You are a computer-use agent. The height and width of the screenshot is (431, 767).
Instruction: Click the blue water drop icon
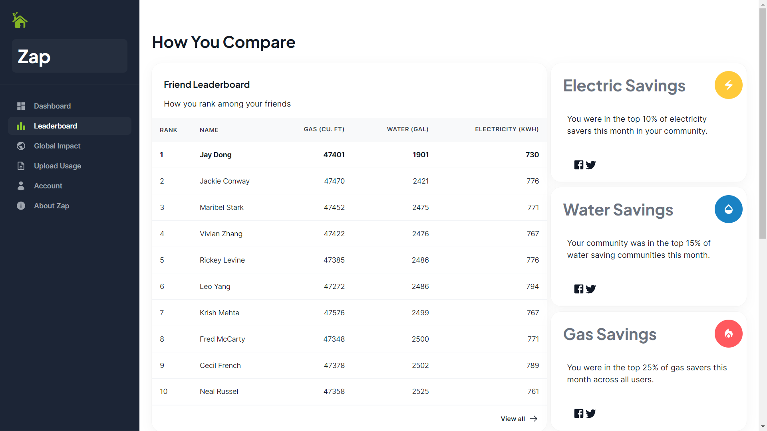pos(728,209)
